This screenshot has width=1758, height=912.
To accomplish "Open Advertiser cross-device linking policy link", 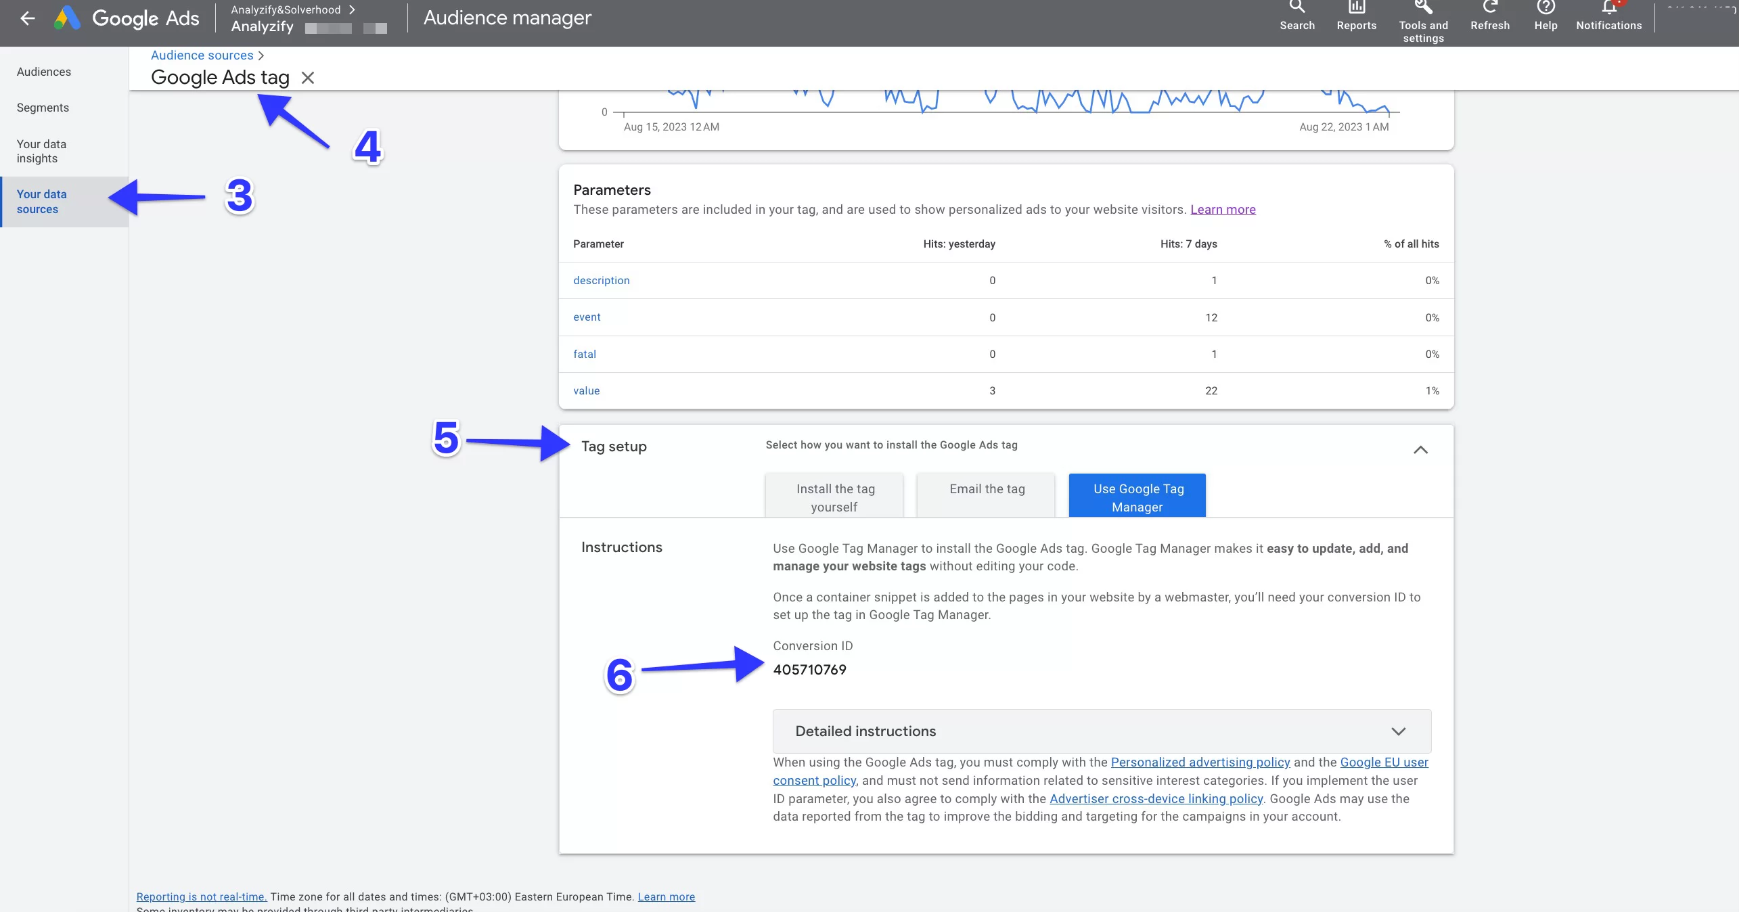I will pyautogui.click(x=1156, y=799).
